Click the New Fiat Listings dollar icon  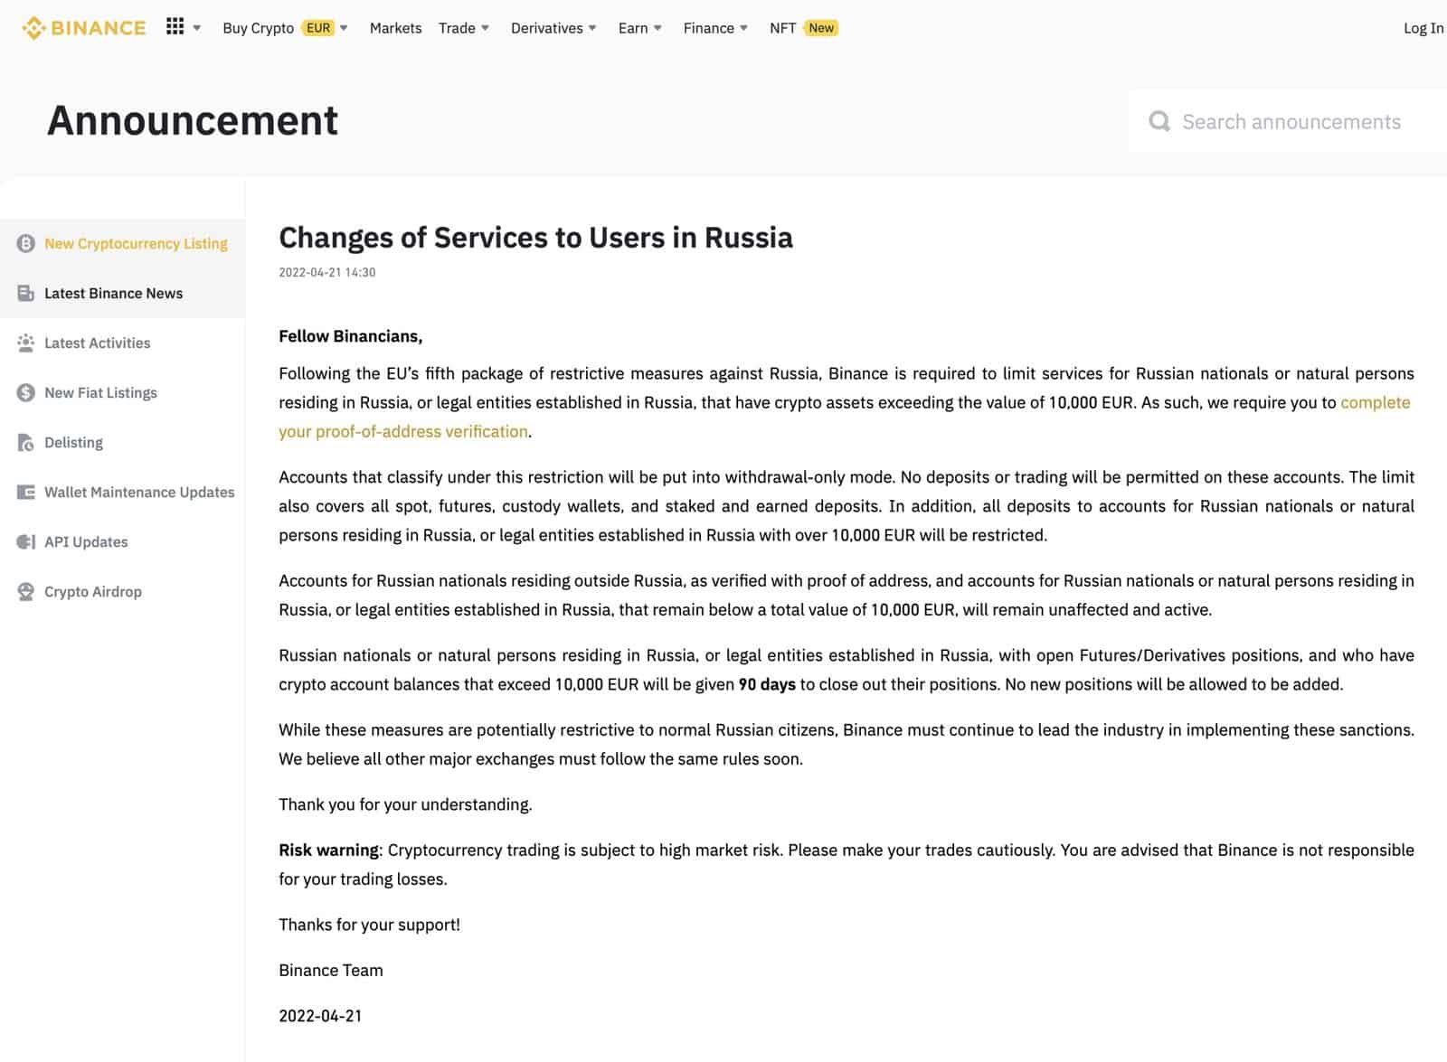point(26,393)
